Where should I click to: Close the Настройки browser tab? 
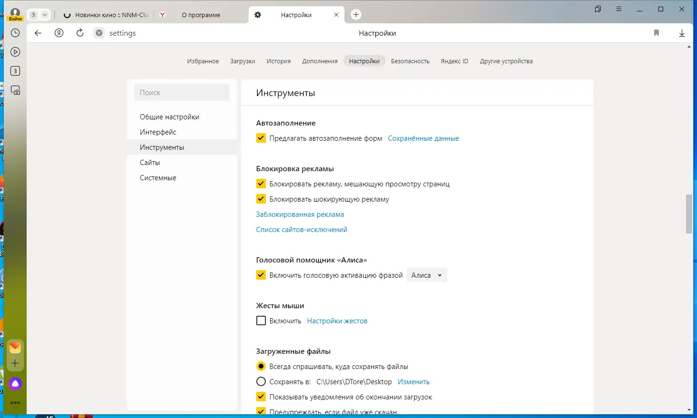coord(336,15)
